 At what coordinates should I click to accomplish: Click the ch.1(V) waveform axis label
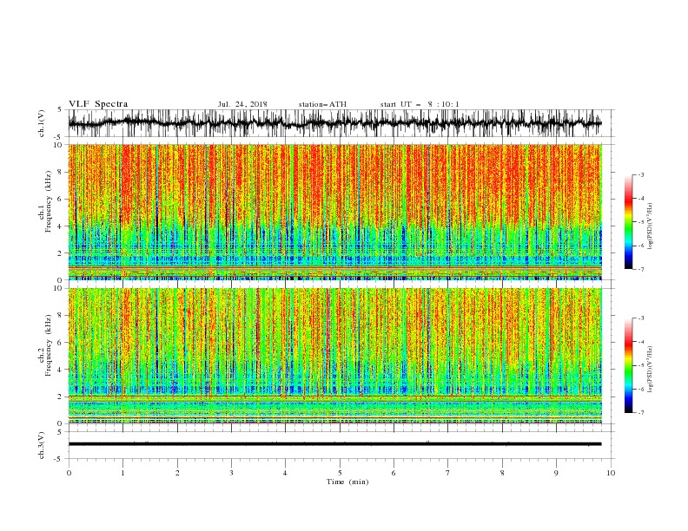[42, 123]
